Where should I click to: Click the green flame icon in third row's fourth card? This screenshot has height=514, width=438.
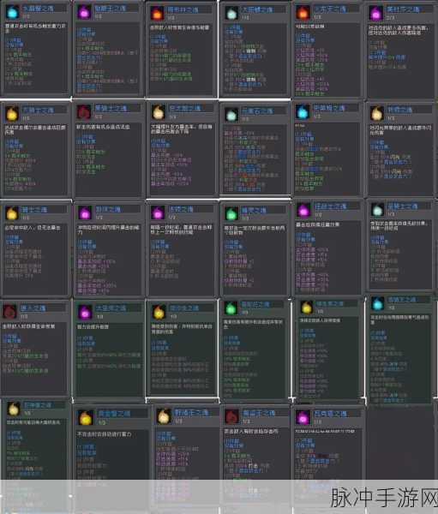[231, 213]
